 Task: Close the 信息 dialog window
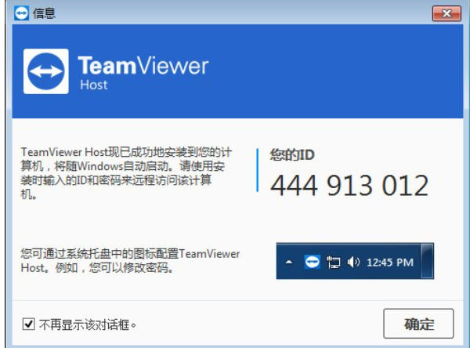click(446, 13)
